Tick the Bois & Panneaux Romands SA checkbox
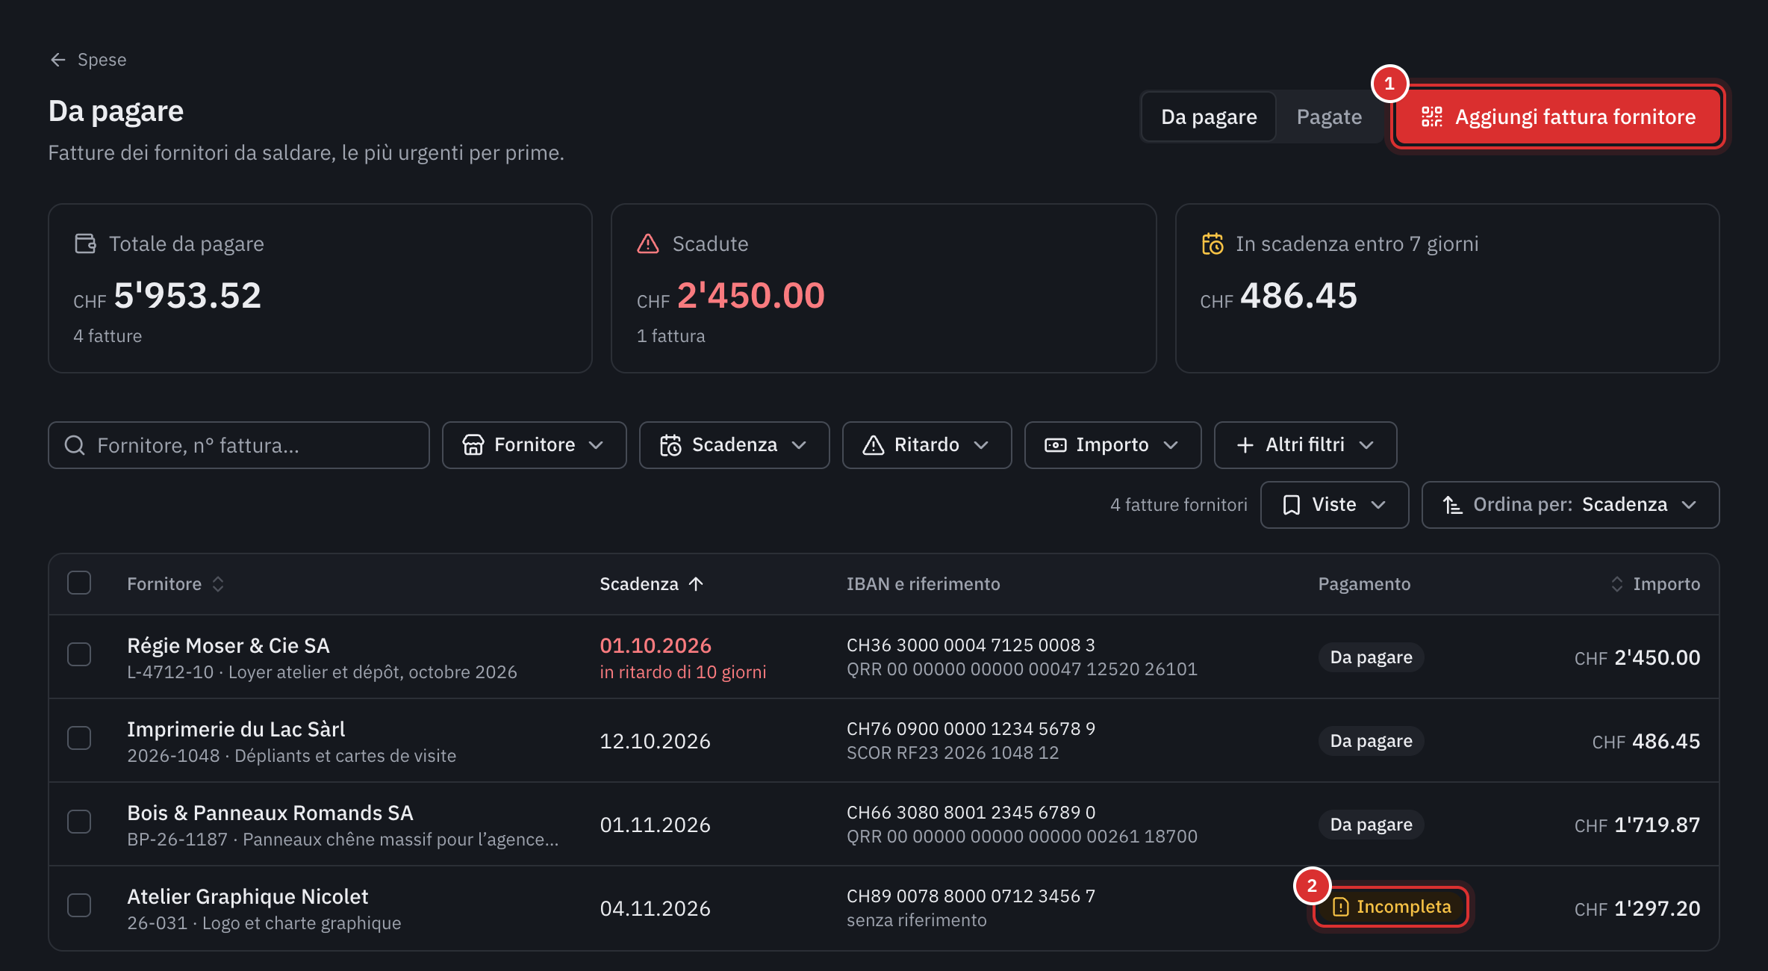The width and height of the screenshot is (1768, 971). [79, 822]
